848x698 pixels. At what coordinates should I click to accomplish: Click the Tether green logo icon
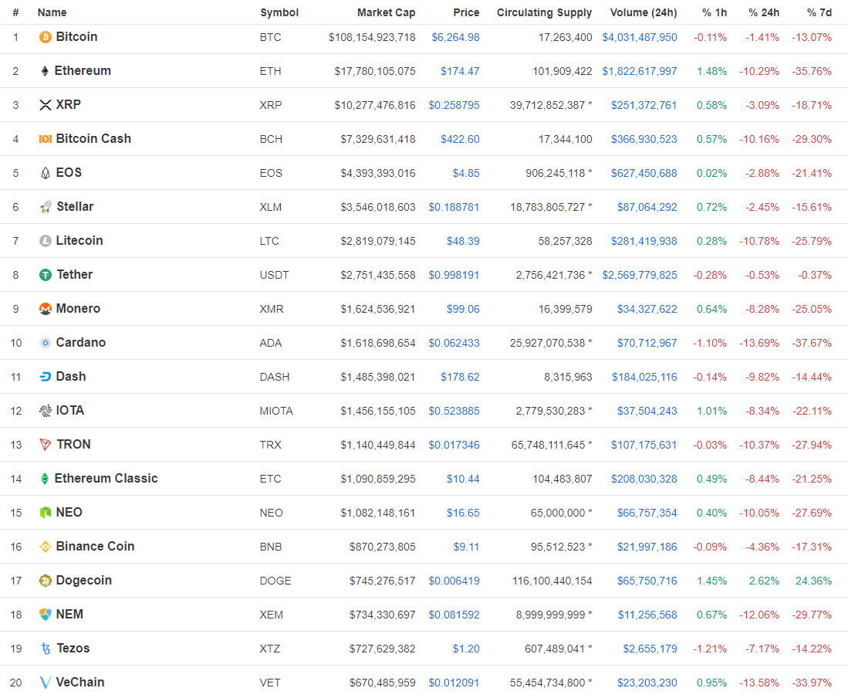coord(46,275)
